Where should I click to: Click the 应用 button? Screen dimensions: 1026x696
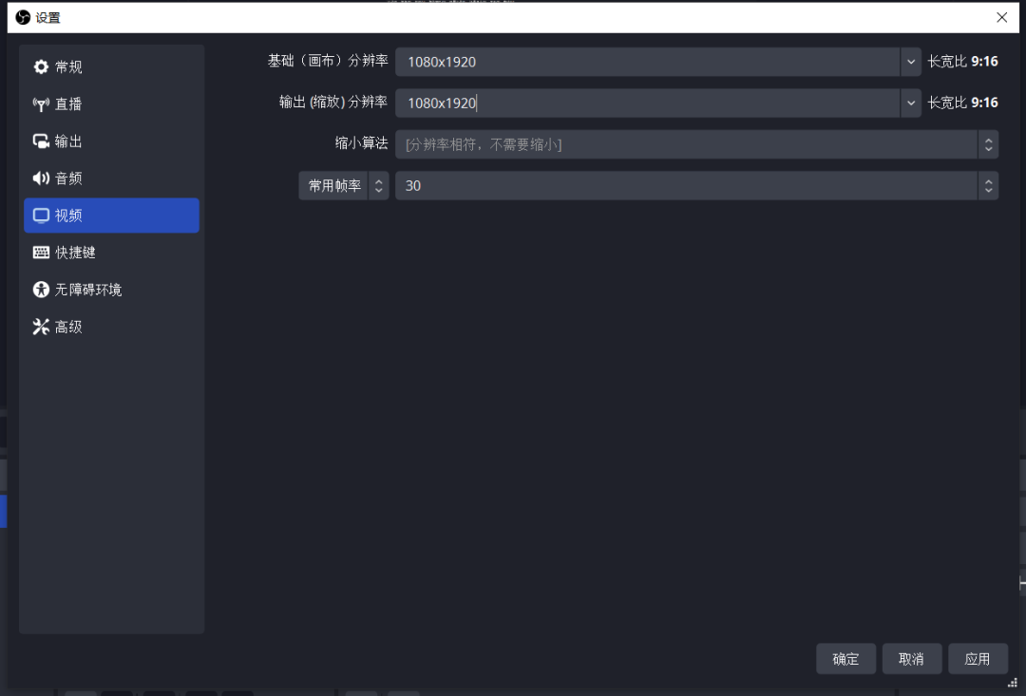coord(978,659)
